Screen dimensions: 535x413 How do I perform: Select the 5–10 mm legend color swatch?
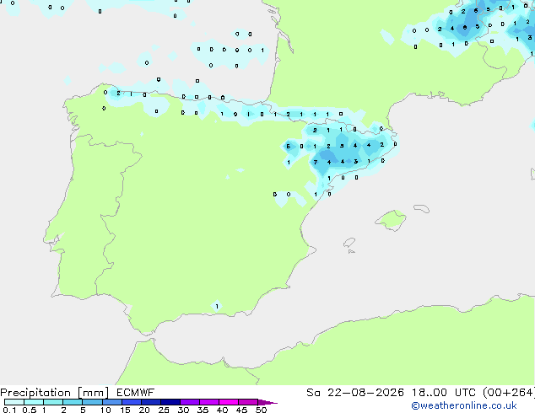click(x=92, y=402)
